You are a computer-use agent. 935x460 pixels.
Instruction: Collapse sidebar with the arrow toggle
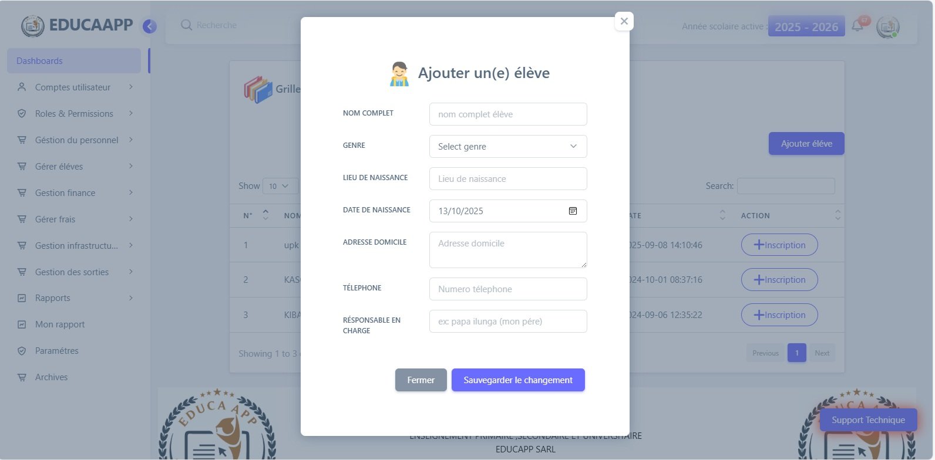click(x=150, y=26)
